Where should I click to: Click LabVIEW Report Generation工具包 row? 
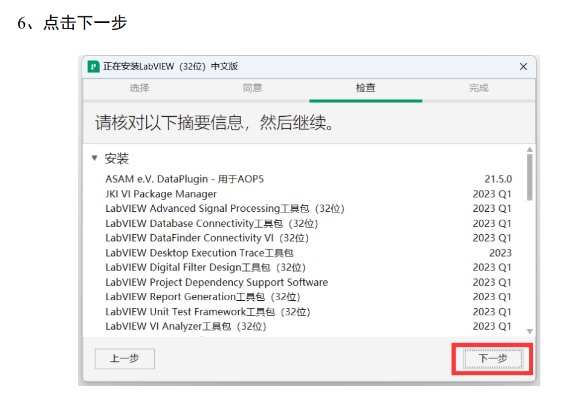coord(308,297)
